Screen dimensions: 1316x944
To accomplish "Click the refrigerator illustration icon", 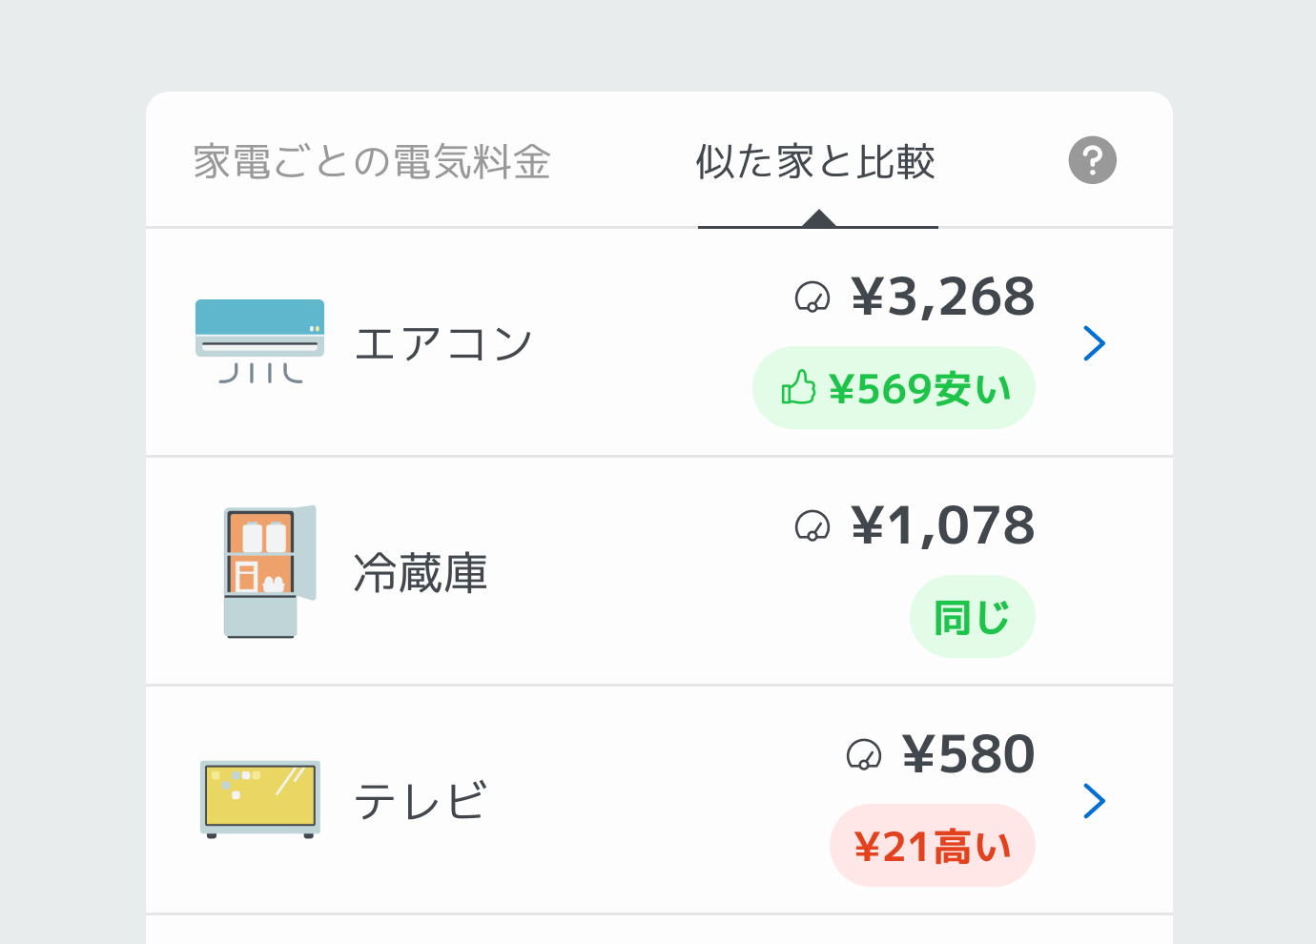I will pos(269,571).
